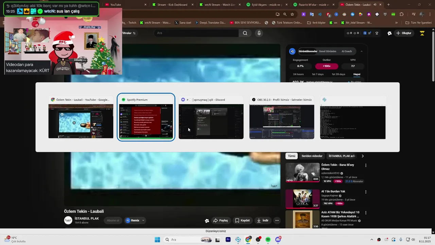435x245 pixels.
Task: Show hidden system tray icons
Action: click(x=371, y=240)
